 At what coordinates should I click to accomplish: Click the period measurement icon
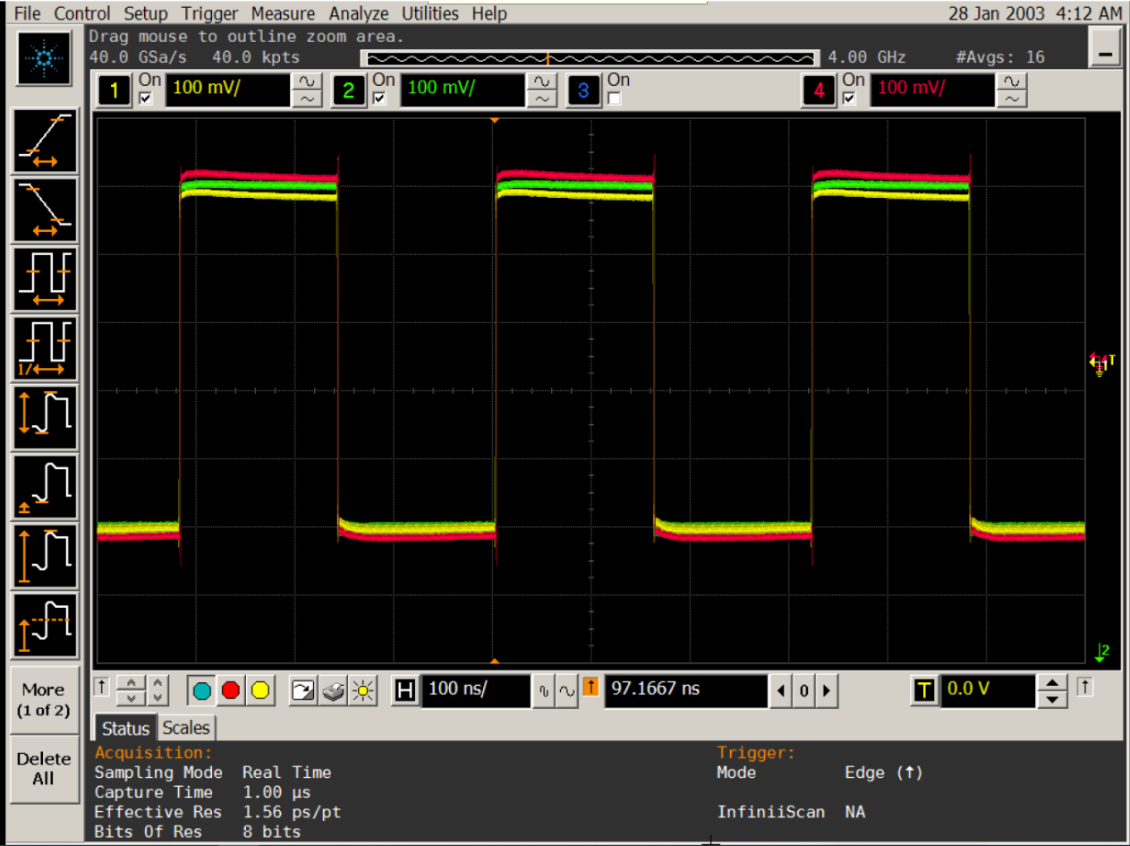(x=45, y=278)
